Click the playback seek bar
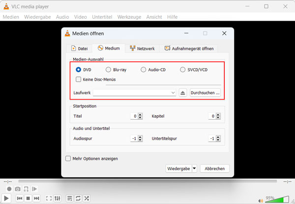 (147, 181)
